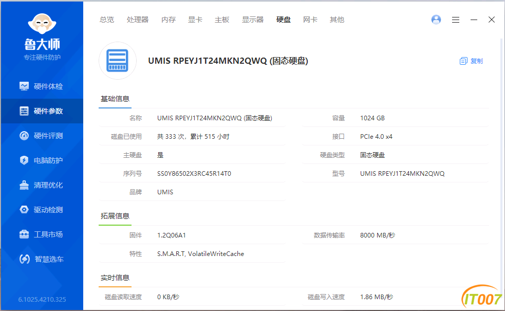Click transfer rate value 8000 MB/秒

pyautogui.click(x=378, y=235)
